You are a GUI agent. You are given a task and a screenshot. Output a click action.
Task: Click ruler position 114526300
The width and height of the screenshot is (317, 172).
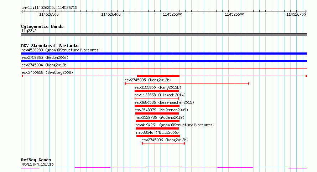pyautogui.click(x=49, y=14)
